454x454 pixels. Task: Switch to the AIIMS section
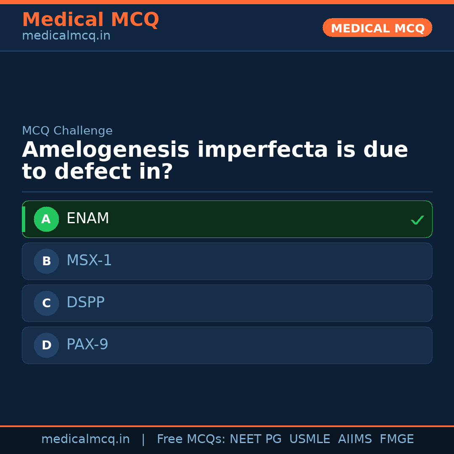(x=355, y=439)
